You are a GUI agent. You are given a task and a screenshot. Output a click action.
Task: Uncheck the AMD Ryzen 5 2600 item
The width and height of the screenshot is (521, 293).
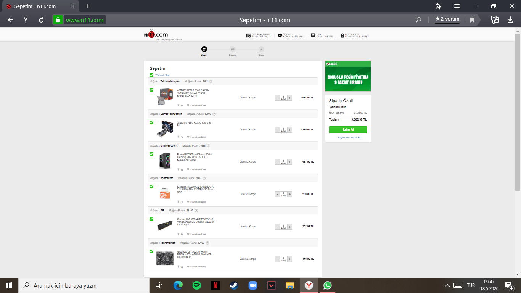(151, 90)
